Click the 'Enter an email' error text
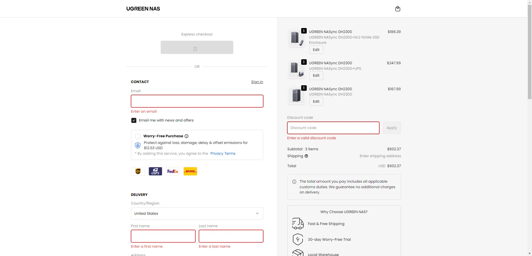Screen dimensions: 532x256 click(x=144, y=112)
